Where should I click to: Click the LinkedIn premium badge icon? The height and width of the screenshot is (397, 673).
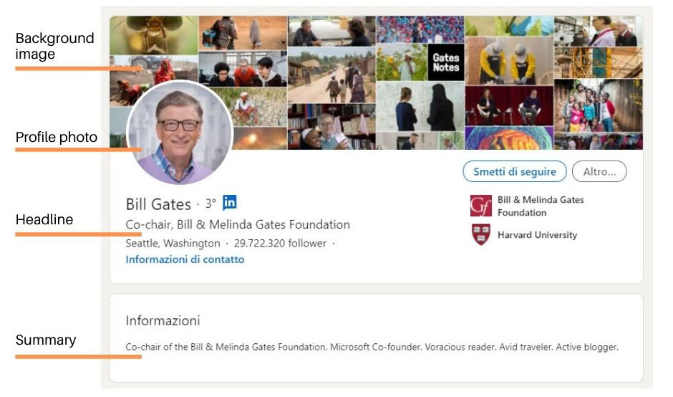tap(229, 203)
